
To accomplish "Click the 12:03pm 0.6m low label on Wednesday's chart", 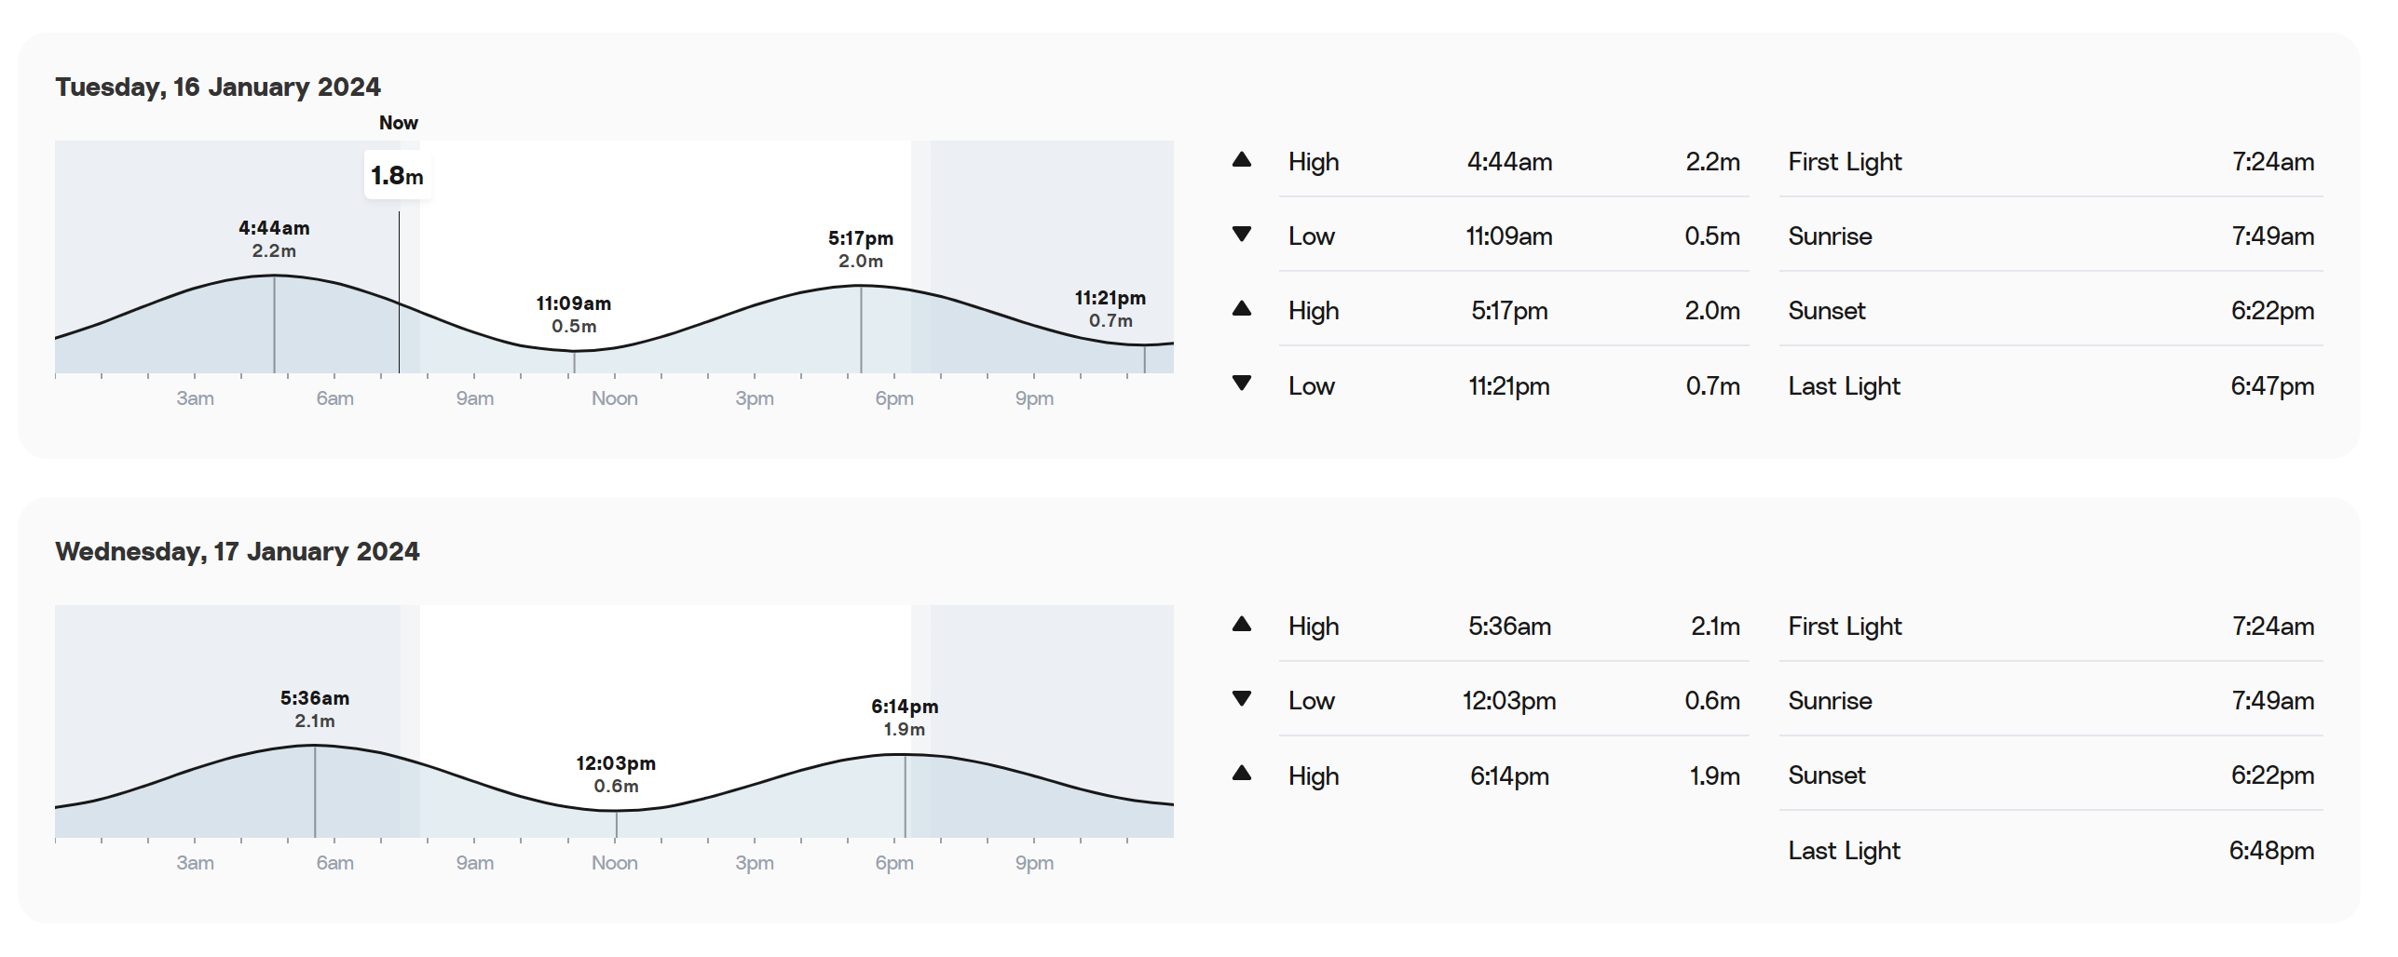I will [616, 775].
